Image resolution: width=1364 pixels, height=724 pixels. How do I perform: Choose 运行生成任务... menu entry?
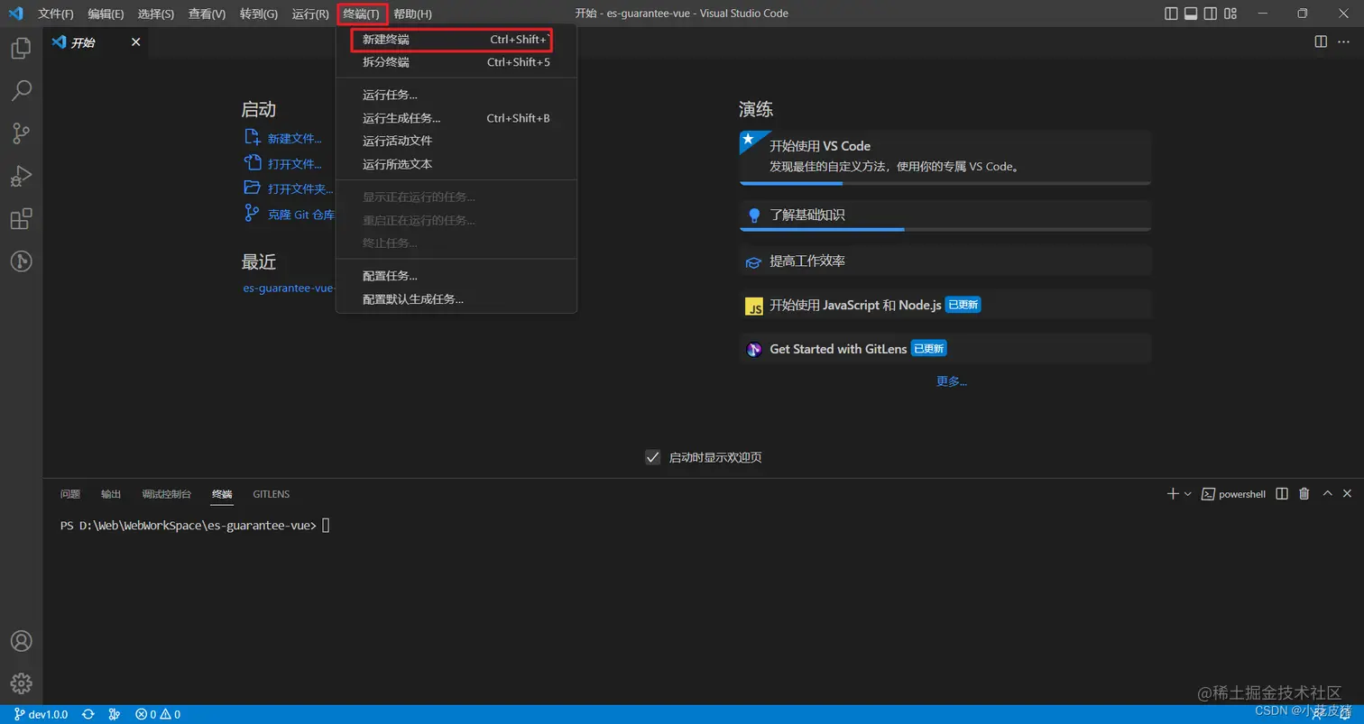click(x=456, y=118)
